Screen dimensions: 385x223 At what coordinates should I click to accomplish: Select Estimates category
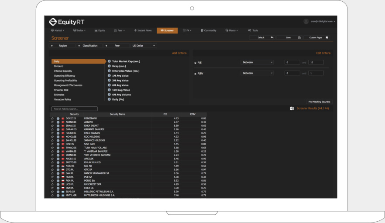[59, 95]
